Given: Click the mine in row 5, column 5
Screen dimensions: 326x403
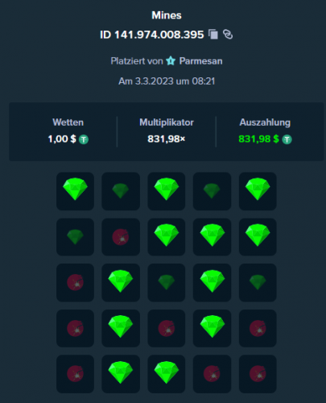Looking at the screenshot, I should click(x=258, y=374).
